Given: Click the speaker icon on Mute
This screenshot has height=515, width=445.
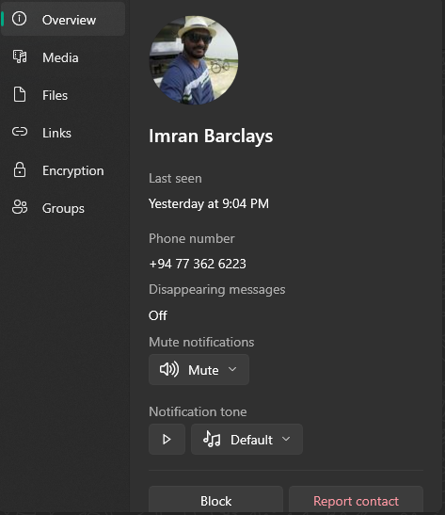Looking at the screenshot, I should point(169,369).
